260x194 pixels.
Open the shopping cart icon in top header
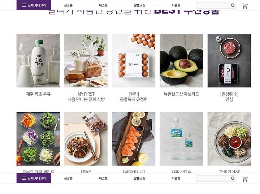[x=245, y=6]
